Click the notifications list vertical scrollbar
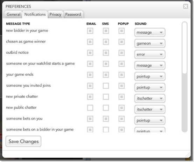194x162 pixels. click(x=184, y=77)
